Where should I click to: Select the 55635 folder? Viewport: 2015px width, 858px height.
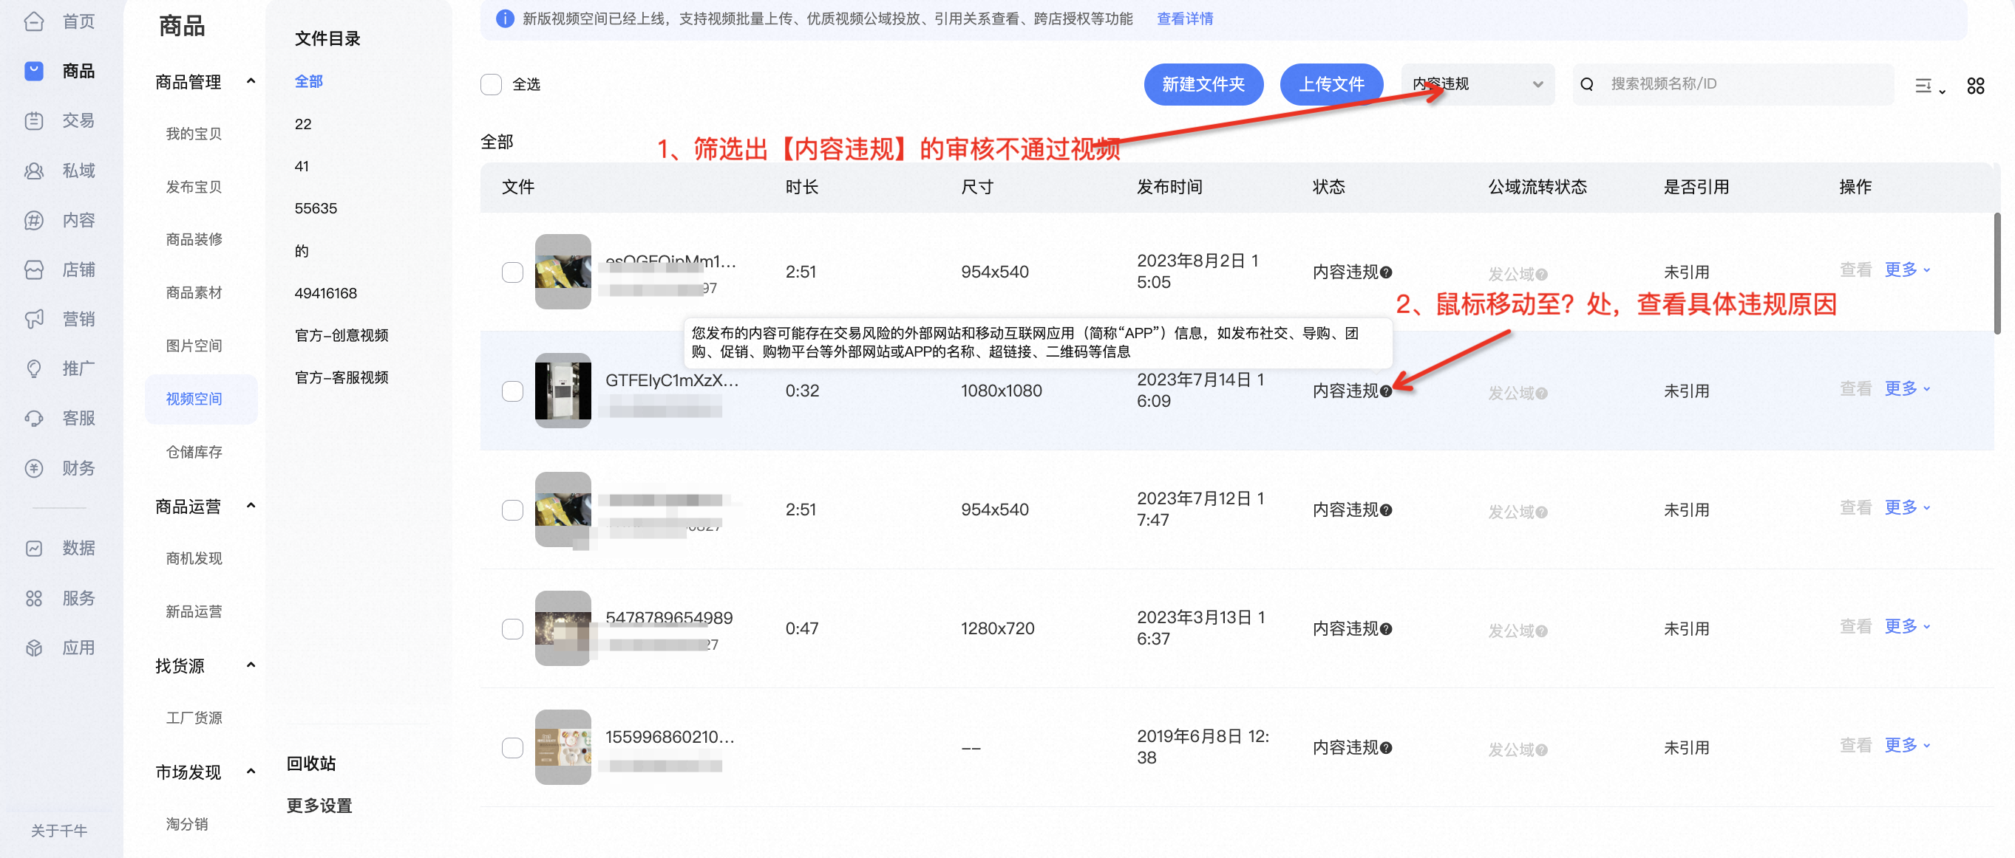[315, 209]
